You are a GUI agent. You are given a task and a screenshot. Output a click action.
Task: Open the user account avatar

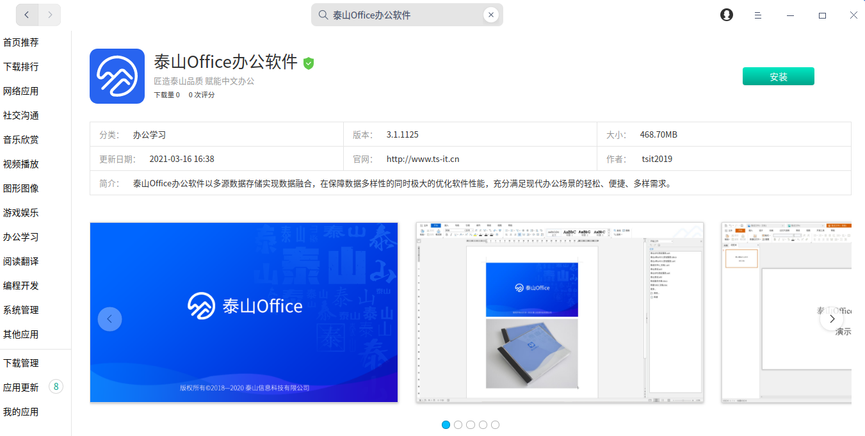click(x=727, y=15)
